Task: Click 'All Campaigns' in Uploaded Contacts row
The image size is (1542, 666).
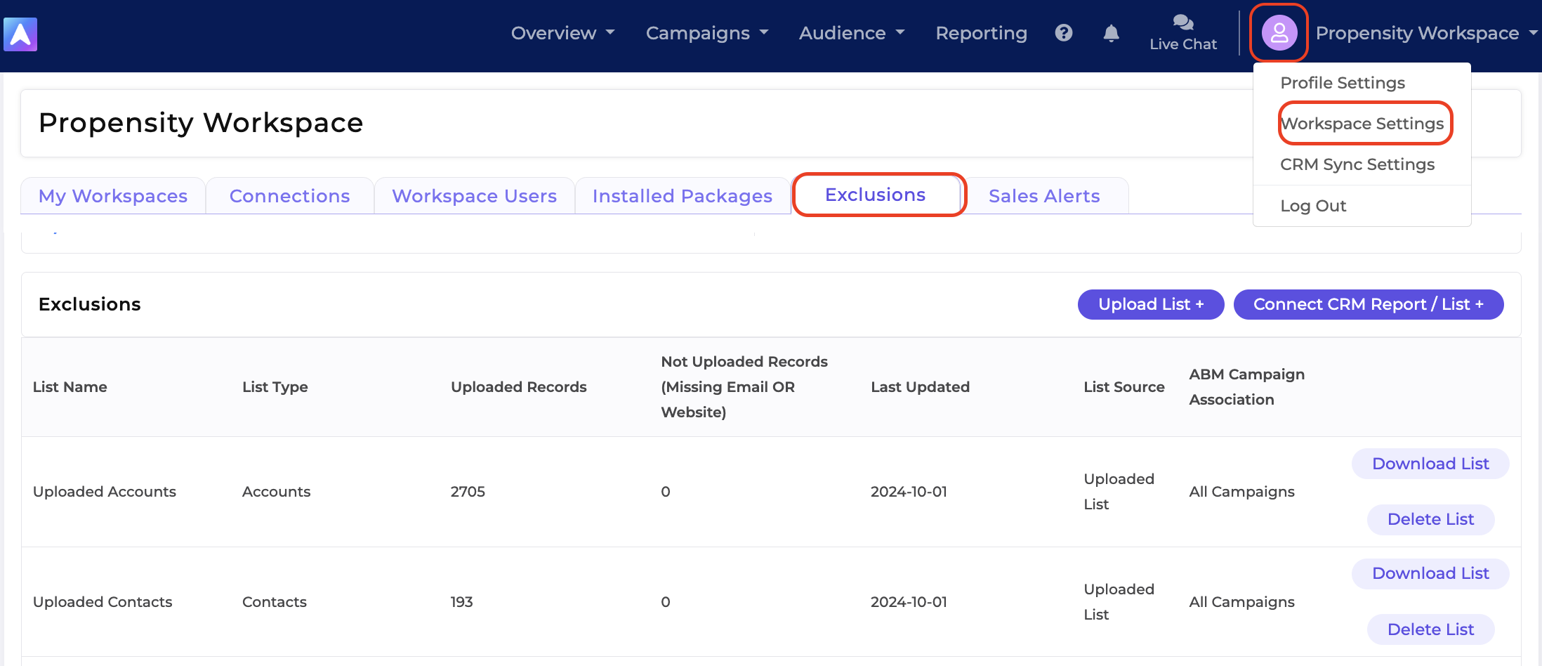Action: click(1241, 602)
